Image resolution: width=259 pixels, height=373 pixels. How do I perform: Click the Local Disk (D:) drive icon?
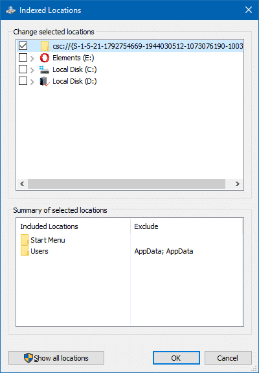45,81
